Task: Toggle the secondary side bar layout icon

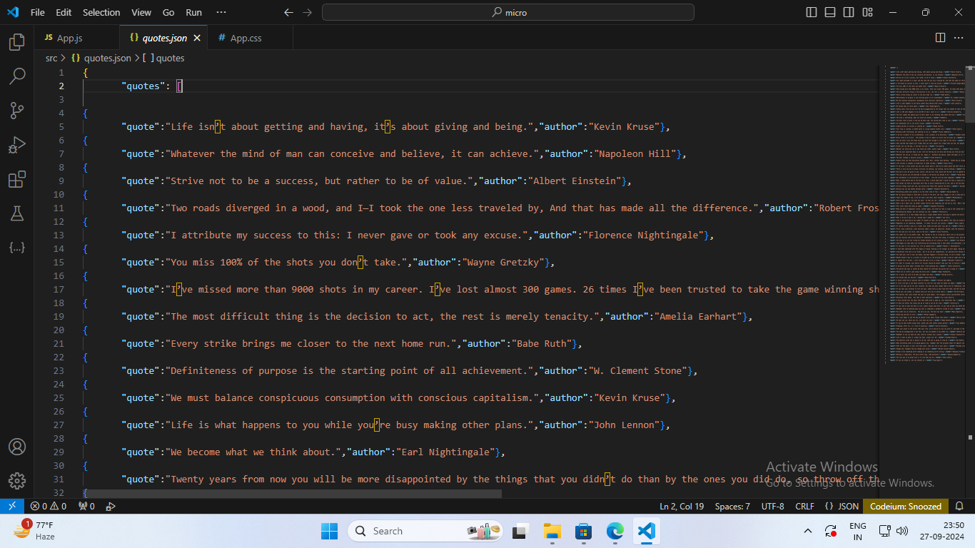Action: coord(849,12)
